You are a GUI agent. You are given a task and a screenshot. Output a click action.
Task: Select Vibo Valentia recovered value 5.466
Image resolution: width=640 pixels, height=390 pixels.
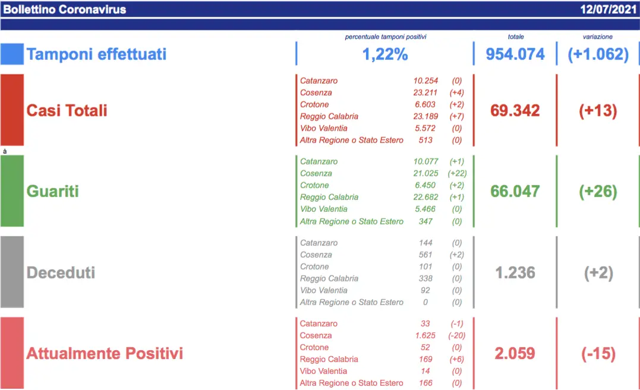425,208
